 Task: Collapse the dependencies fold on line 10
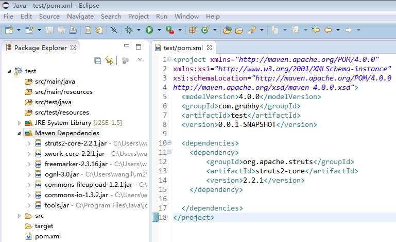pyautogui.click(x=169, y=143)
